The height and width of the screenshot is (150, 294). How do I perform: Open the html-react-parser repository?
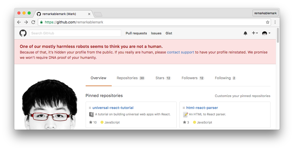tap(202, 108)
